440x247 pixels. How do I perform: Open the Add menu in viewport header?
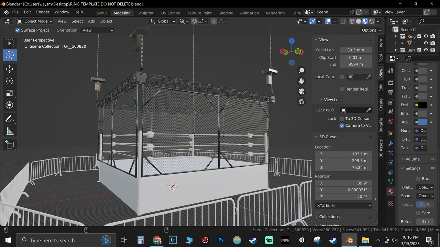[x=91, y=21]
